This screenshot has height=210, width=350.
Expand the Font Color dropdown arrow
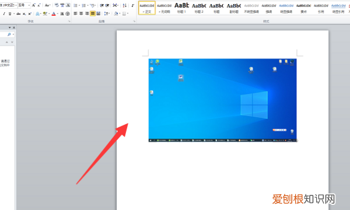coord(57,14)
